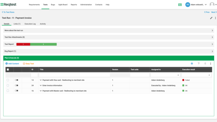Open the Administration menu

tap(86, 5)
